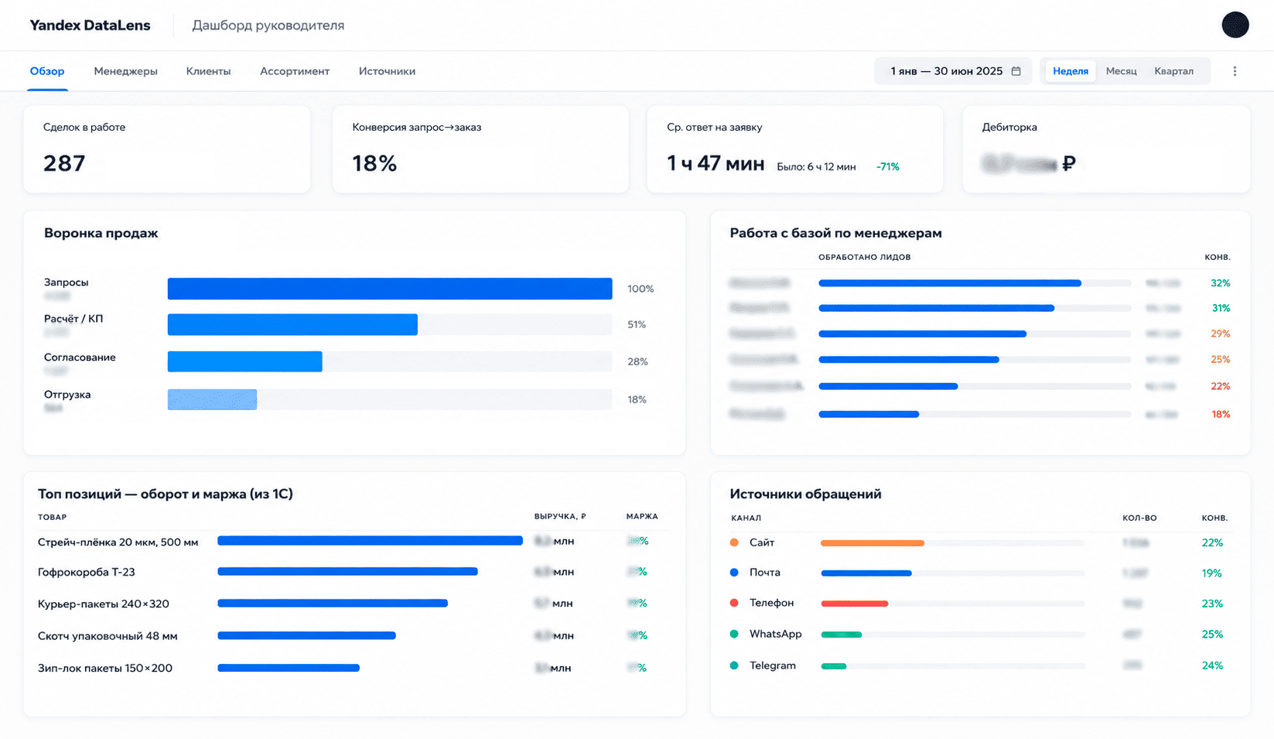
Task: Click the Telegram channel name
Action: tap(772, 665)
